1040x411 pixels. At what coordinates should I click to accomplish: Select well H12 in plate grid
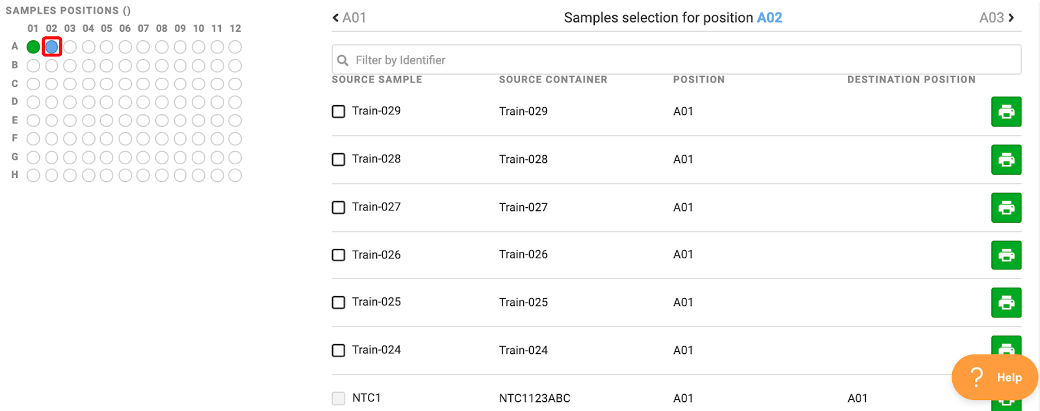coord(235,175)
